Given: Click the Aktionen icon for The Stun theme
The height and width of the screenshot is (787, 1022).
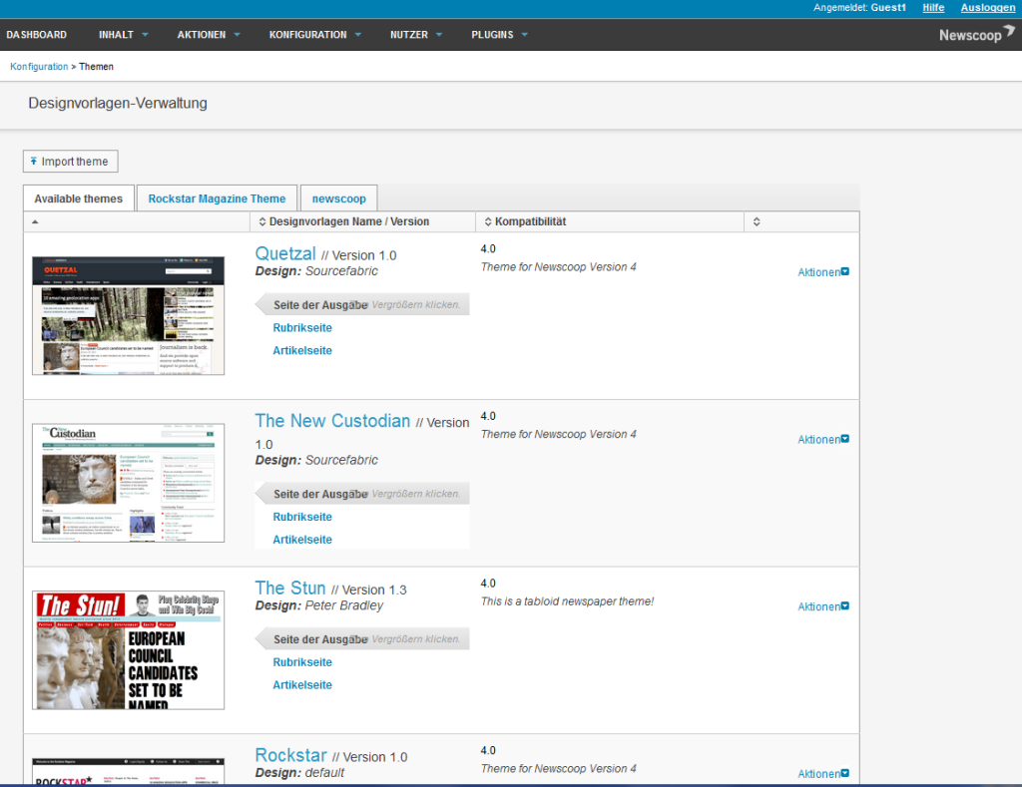Looking at the screenshot, I should (844, 606).
